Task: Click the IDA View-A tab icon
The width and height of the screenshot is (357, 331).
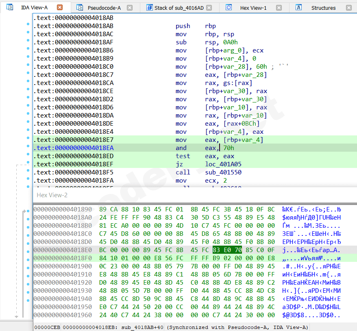Action: point(10,7)
